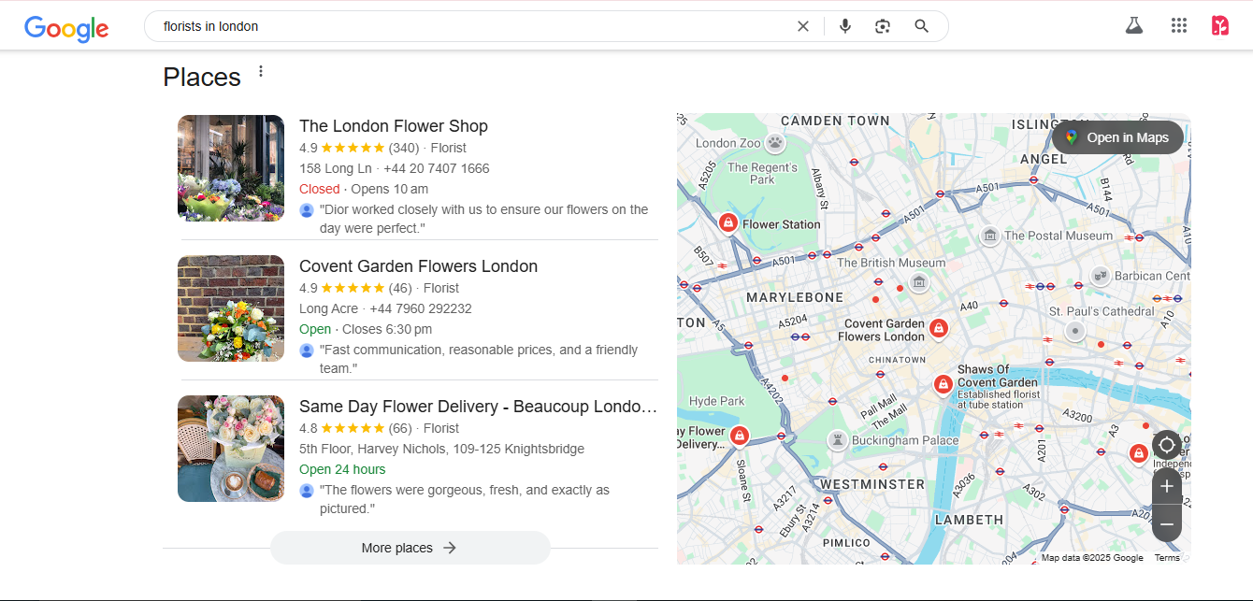Click the Flower Delivery pin near Sloane St
The height and width of the screenshot is (601, 1253).
740,436
